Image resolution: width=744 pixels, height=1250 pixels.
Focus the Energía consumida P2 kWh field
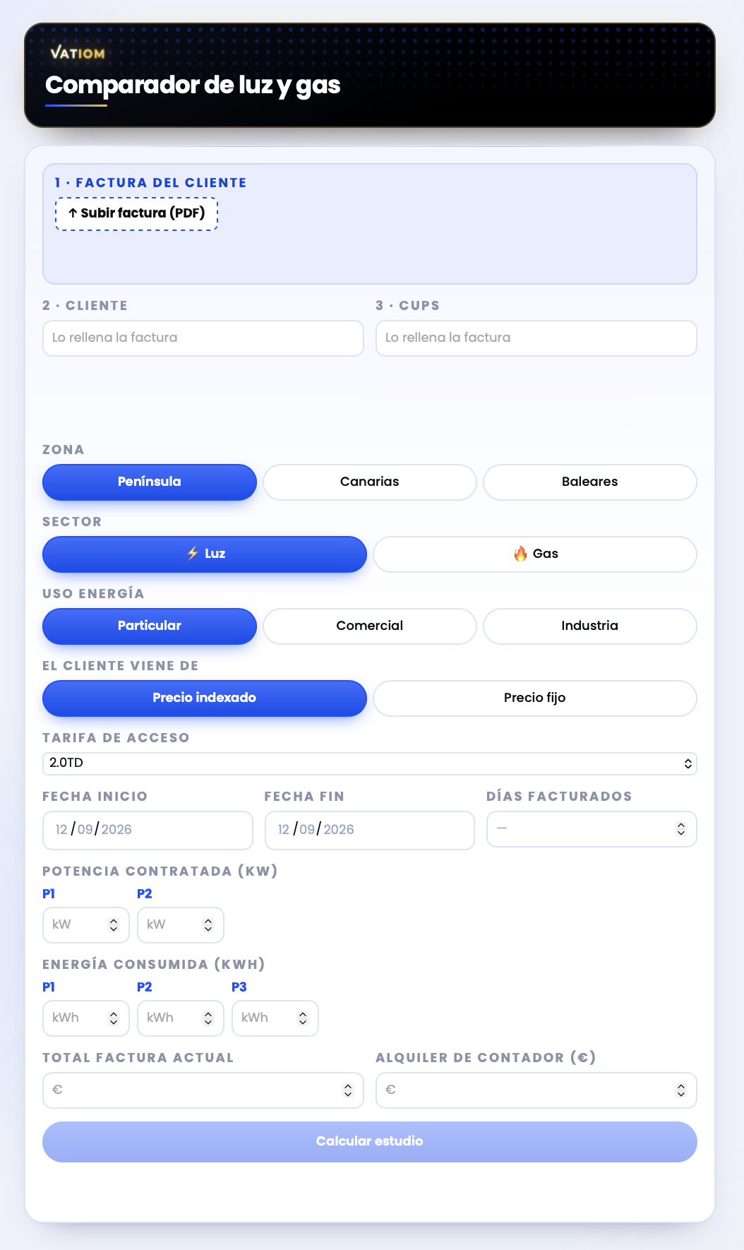[x=181, y=1018]
